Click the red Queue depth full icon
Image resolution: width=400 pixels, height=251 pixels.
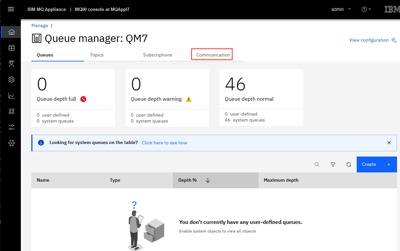83,99
